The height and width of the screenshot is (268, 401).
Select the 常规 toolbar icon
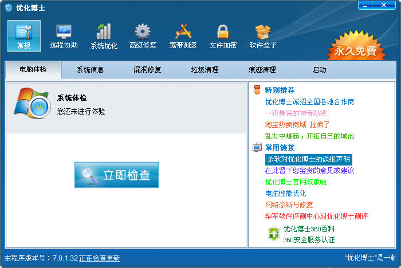tap(24, 36)
